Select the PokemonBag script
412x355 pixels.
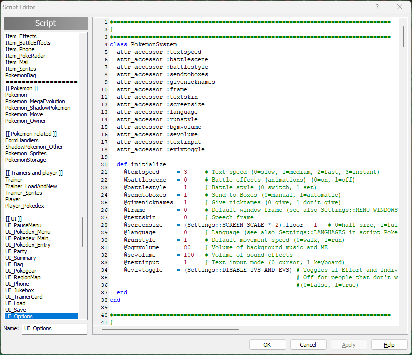pos(21,75)
